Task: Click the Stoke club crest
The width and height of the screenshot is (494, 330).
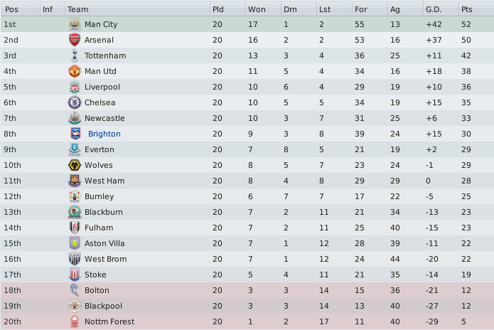Action: (x=75, y=275)
